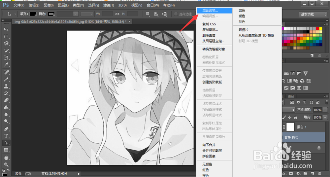The width and height of the screenshot is (330, 177).
Task: Click the stroke color swatch
Action: pos(51,14)
